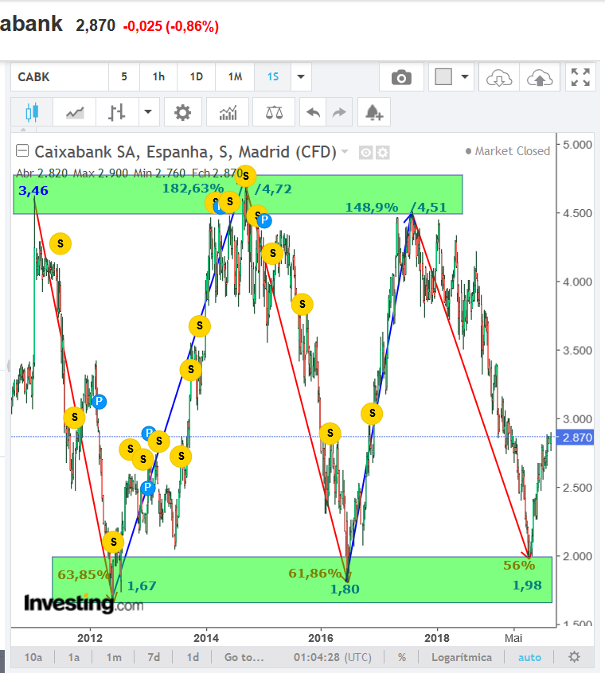Click the S marker near 2012 low

pyautogui.click(x=113, y=542)
